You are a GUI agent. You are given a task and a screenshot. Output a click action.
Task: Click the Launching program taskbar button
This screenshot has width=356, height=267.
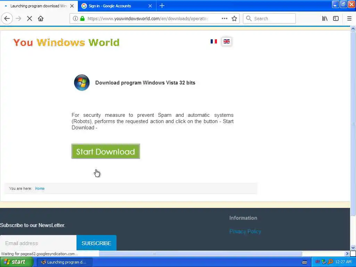(x=64, y=262)
